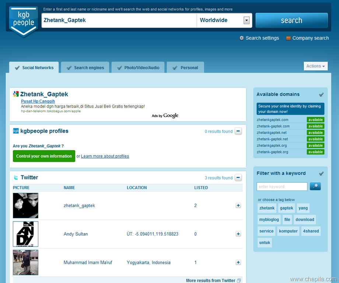Click the Search settings gear icon
Screen dimensions: 339x283
click(242, 38)
